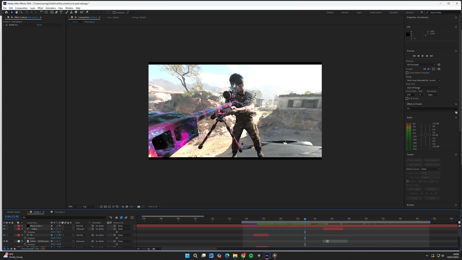Image resolution: width=462 pixels, height=260 pixels.
Task: Expand the RSMB Pro effect properties
Action: pyautogui.click(x=4, y=25)
